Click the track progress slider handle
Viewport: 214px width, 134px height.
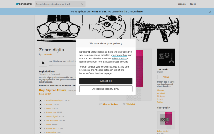pyautogui.click(x=51, y=65)
